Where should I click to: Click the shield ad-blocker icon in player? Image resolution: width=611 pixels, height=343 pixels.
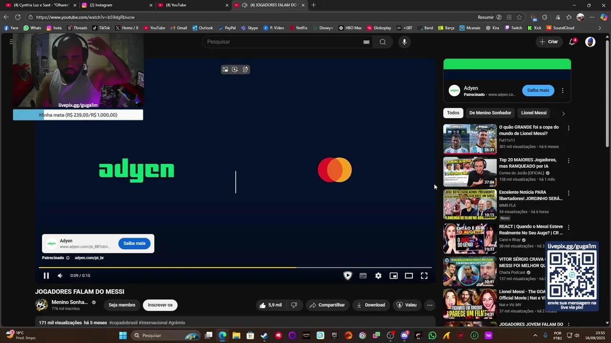click(348, 275)
